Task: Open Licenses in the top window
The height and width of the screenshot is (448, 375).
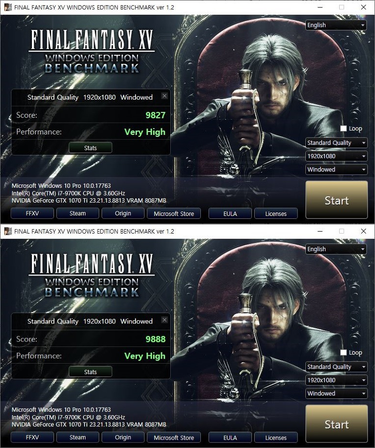Action: [276, 214]
